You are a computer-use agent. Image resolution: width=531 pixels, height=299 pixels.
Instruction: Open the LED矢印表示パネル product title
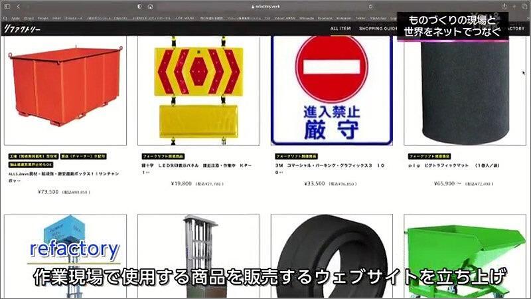click(196, 169)
